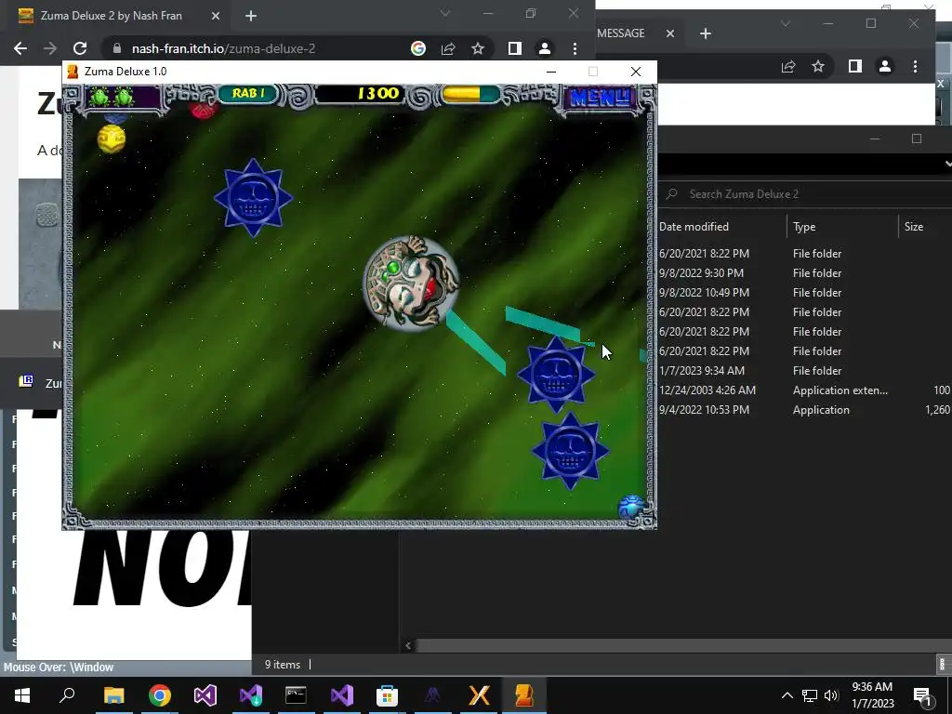Select the Application row dated 9/4/2022
Image resolution: width=952 pixels, height=714 pixels.
pos(805,410)
